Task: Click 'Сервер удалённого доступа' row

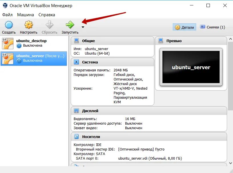Action: click(x=108, y=123)
